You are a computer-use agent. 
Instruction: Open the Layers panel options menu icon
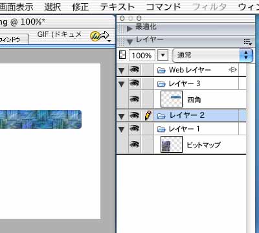pyautogui.click(x=248, y=42)
